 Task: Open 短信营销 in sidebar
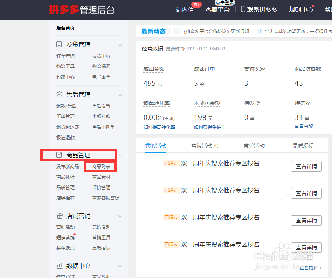(65, 238)
